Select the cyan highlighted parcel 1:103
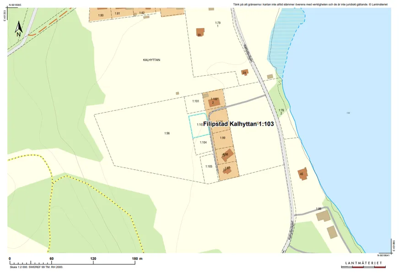Image resolution: width=399 pixels, height=275 pixels. pyautogui.click(x=199, y=126)
